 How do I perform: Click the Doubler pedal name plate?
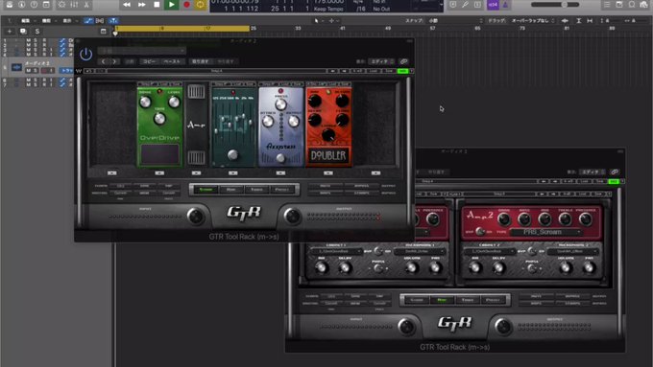[328, 155]
